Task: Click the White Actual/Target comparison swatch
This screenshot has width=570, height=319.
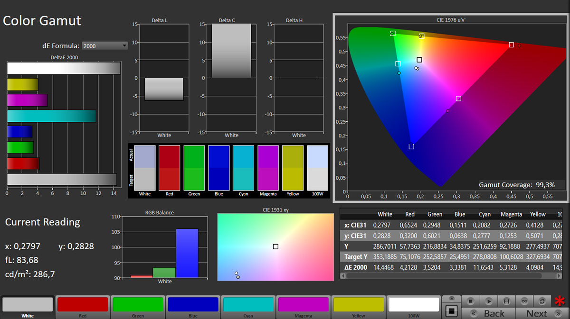Action: 144,168
